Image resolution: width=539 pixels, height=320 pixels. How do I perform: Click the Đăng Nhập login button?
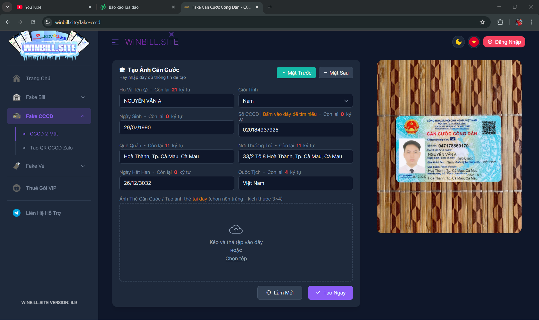(504, 42)
